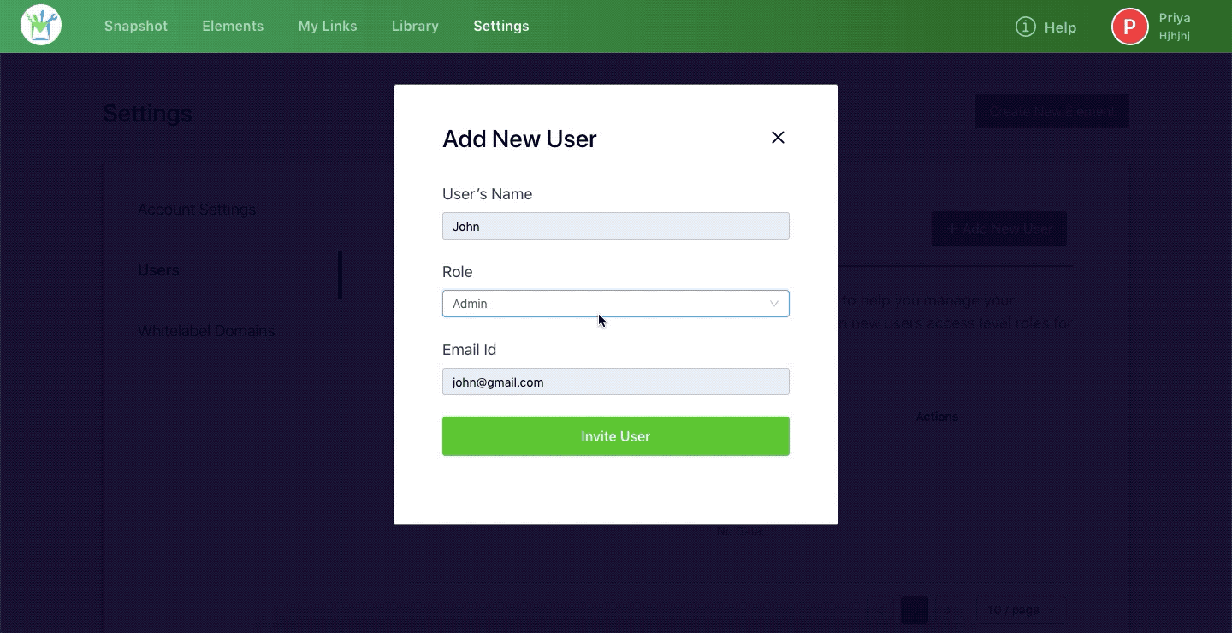This screenshot has height=633, width=1232.
Task: Open the Elements tab
Action: (x=233, y=27)
